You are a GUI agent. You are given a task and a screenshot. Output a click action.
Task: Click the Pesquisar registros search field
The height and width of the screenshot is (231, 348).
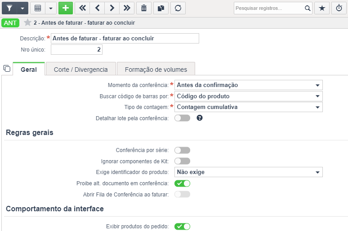click(269, 8)
